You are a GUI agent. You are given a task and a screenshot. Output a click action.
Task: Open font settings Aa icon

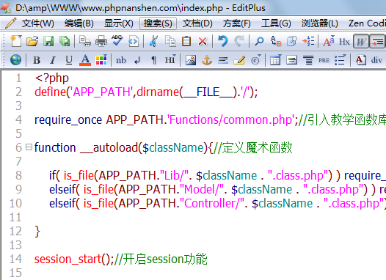(329, 41)
